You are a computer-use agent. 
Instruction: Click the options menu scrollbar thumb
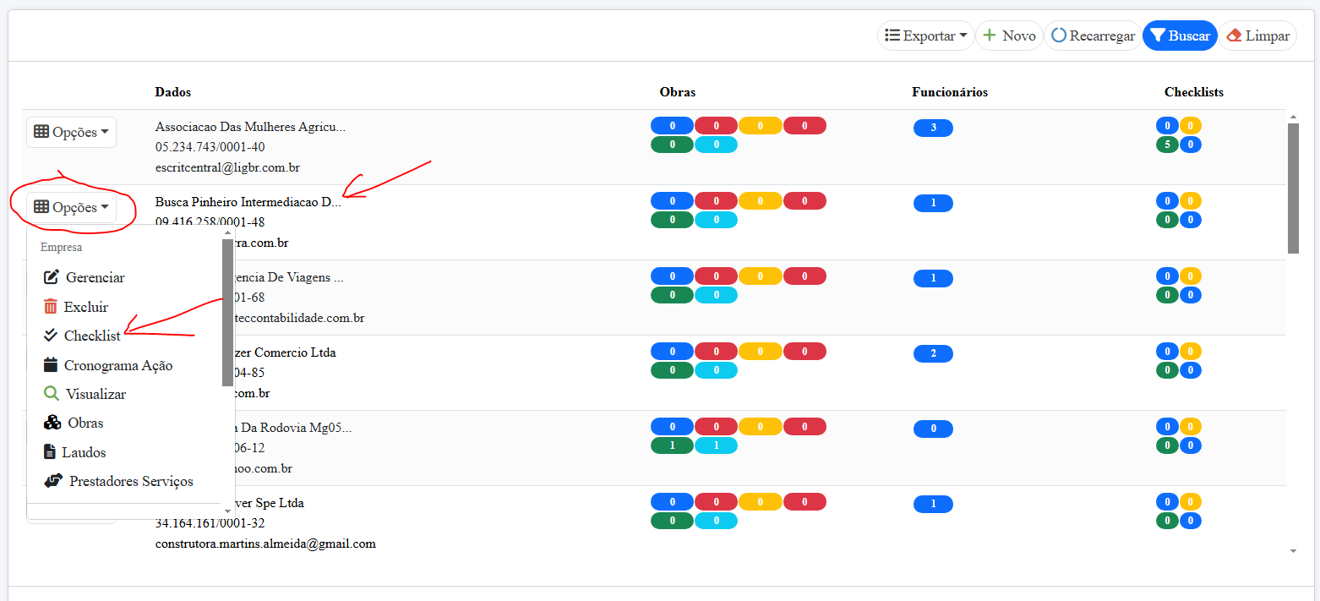tap(227, 313)
